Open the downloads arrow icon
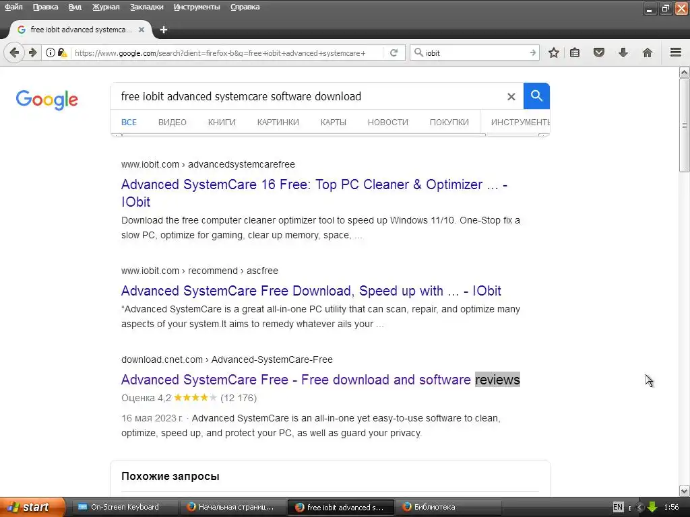The image size is (690, 517). 623,53
